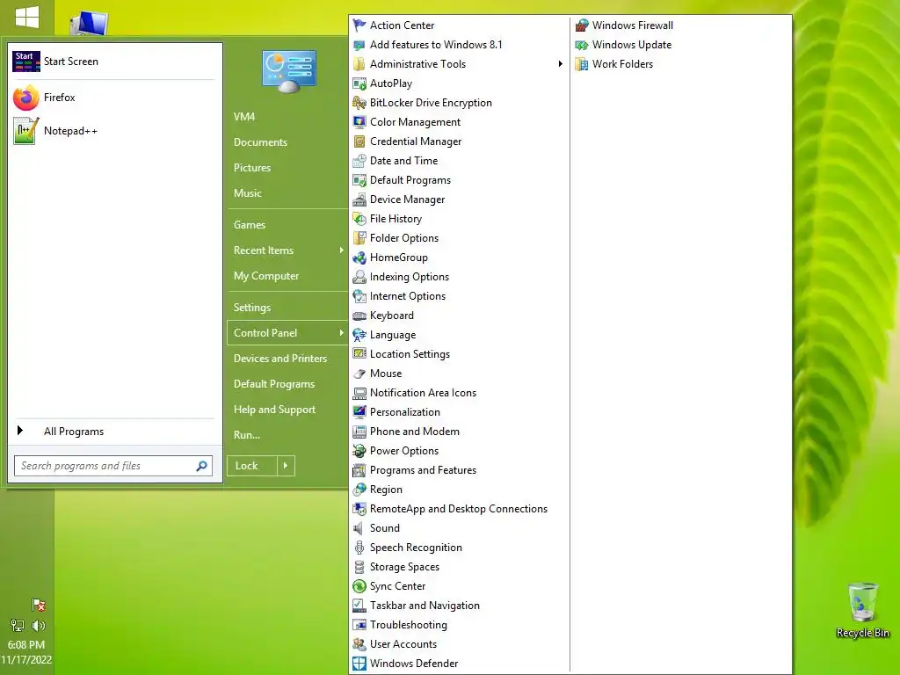Expand All Programs list
This screenshot has height=675, width=900.
click(114, 431)
